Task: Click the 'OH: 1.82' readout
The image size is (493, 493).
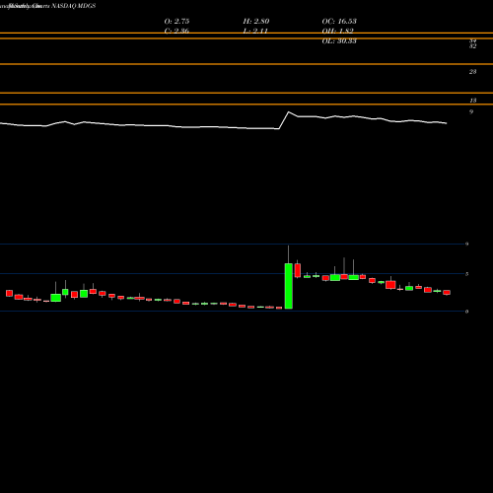Action: coord(337,31)
